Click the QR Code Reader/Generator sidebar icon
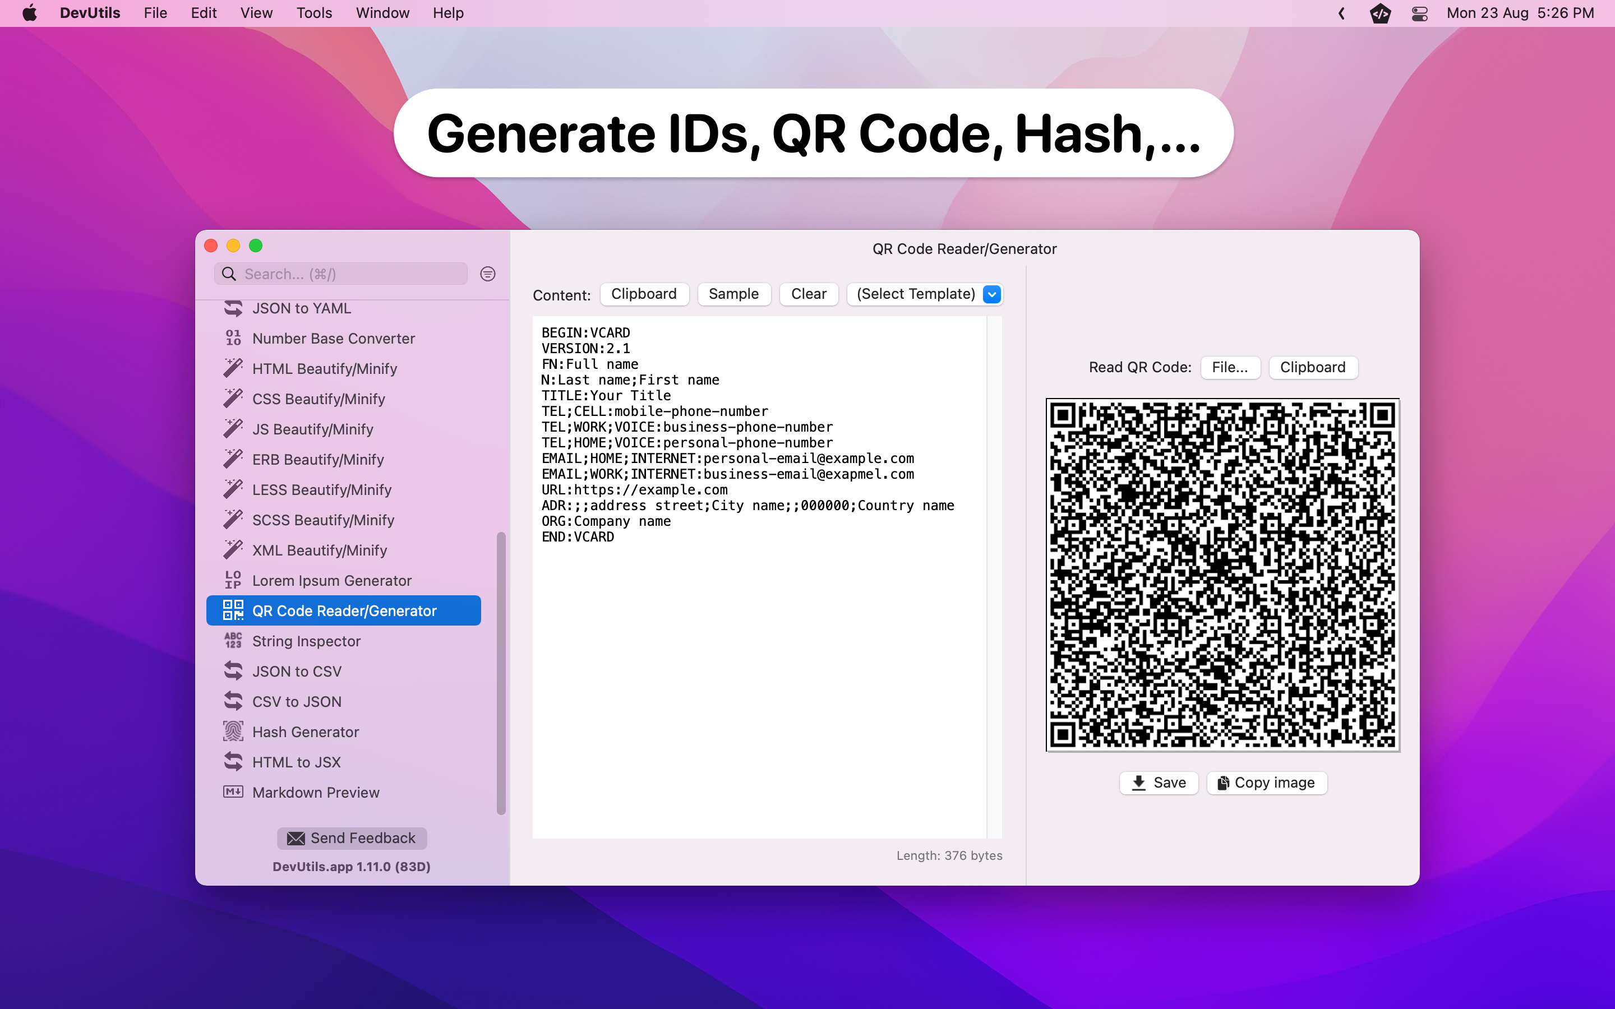 [233, 610]
